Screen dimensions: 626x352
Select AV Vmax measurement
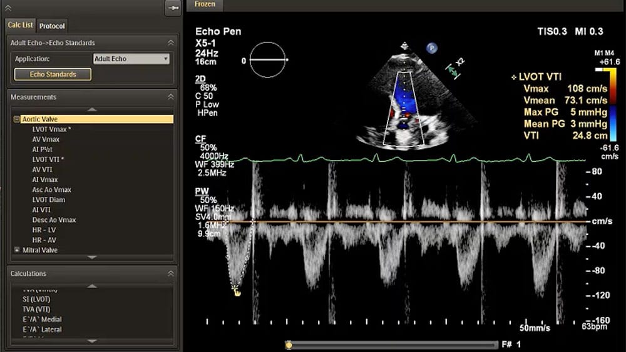pos(46,139)
